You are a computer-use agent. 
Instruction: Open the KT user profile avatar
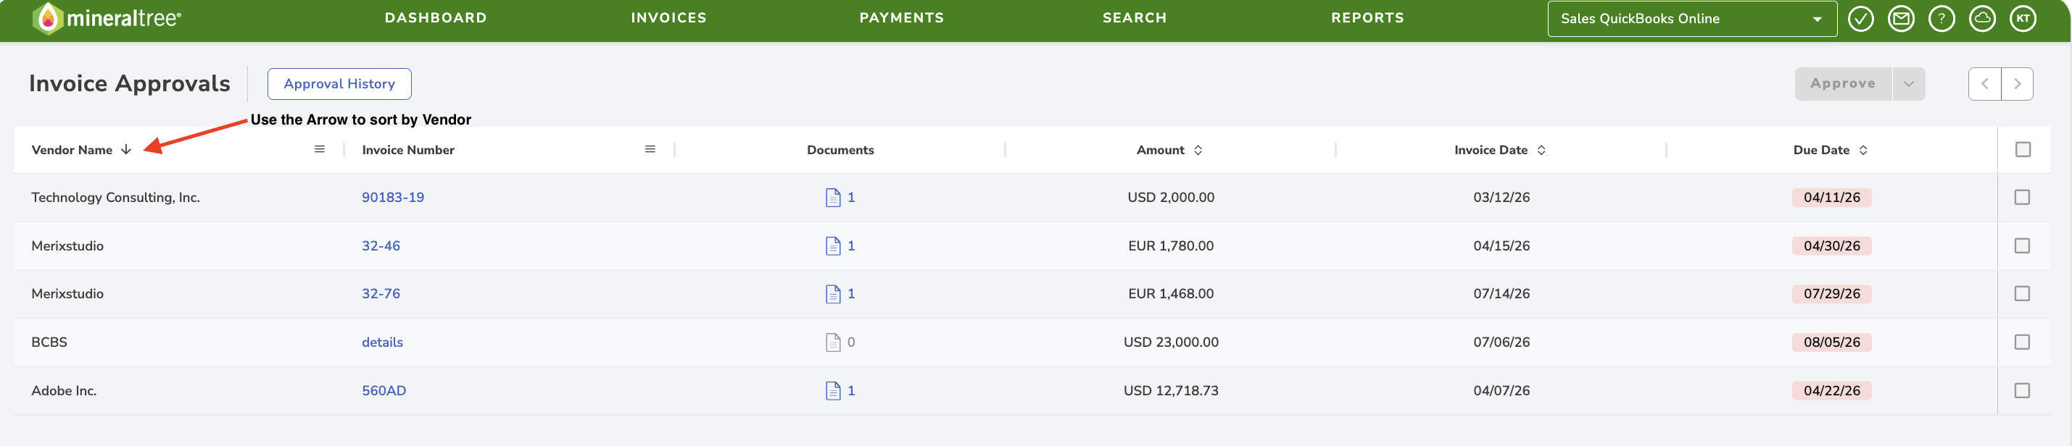2023,19
